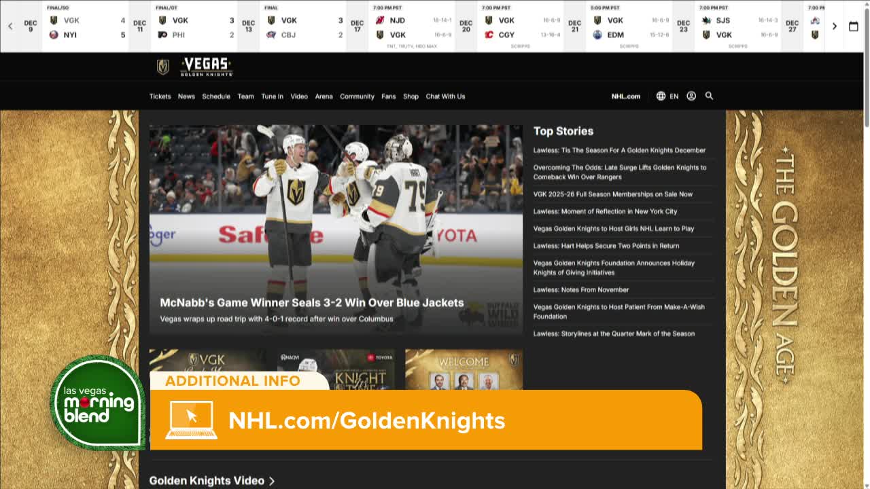Open McNabb's Game Winner headline article
This screenshot has height=489, width=870.
311,303
